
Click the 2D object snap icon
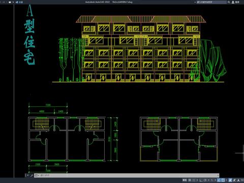click(223, 180)
